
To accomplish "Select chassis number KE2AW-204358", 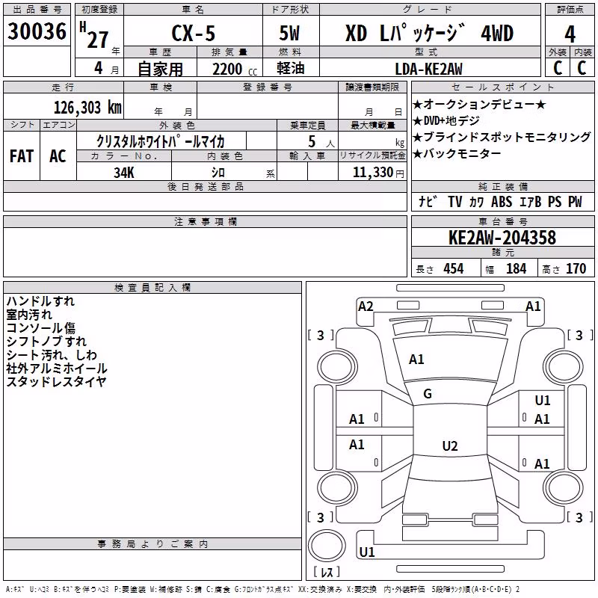I will (502, 238).
